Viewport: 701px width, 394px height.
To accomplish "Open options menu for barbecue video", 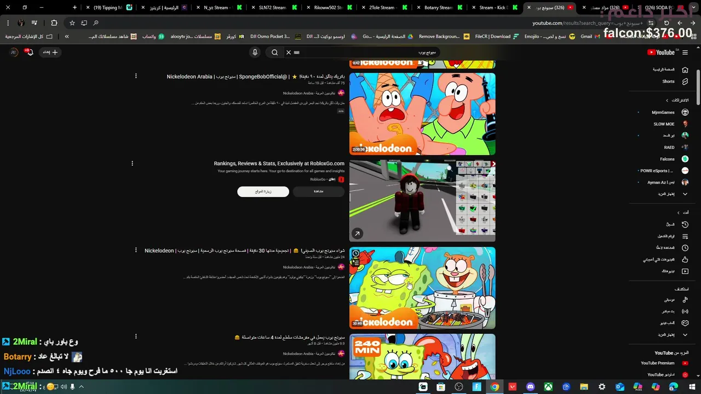I will (136, 250).
